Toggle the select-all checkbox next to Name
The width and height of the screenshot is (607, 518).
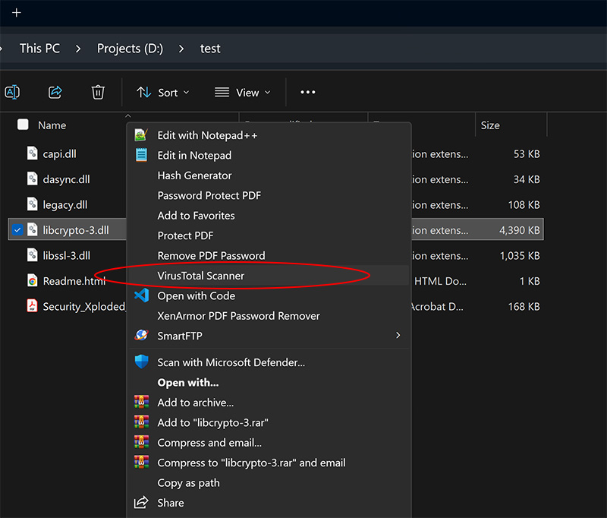[x=23, y=125]
